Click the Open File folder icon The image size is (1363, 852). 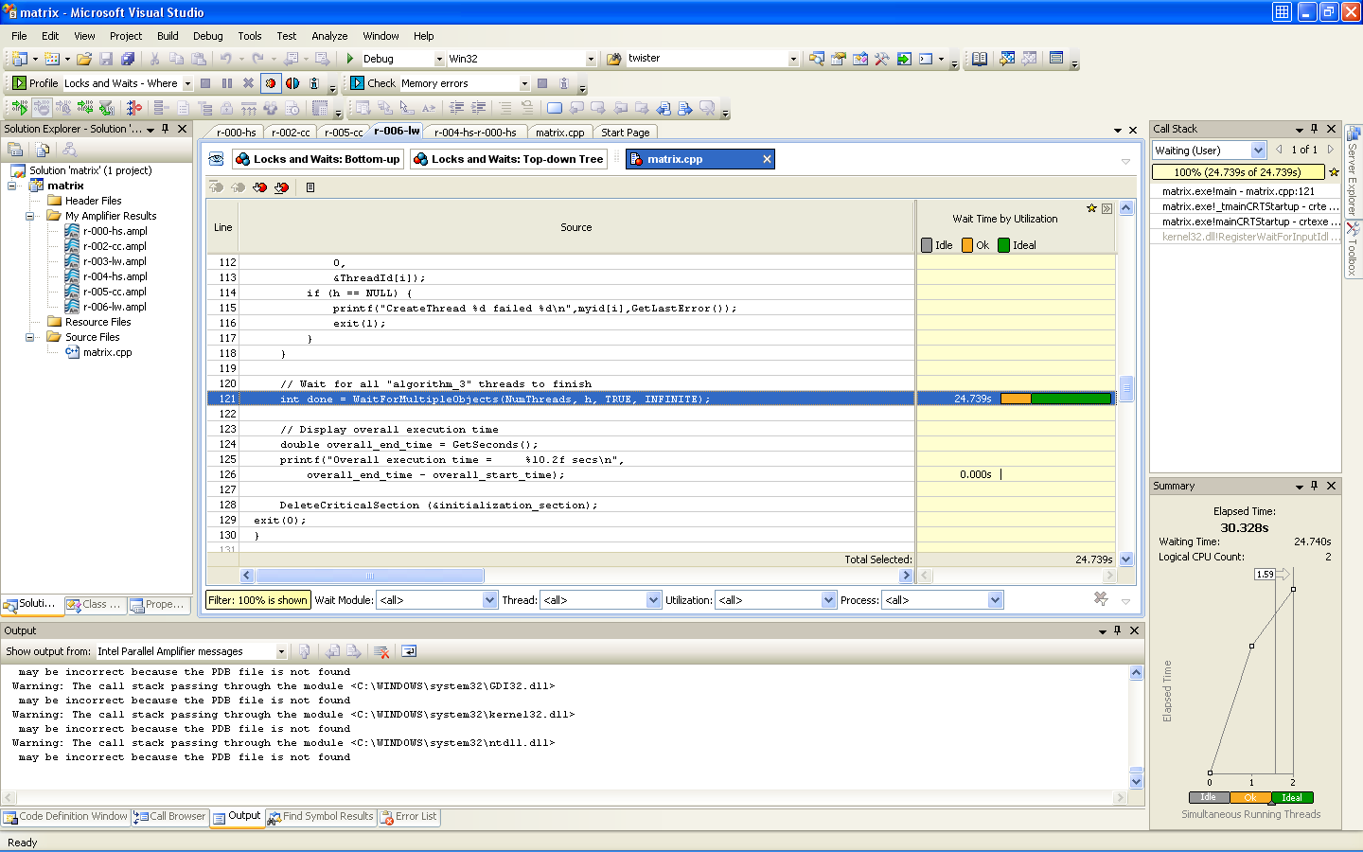pos(84,59)
